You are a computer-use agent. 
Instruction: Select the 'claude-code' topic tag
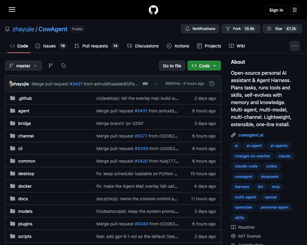246,166
